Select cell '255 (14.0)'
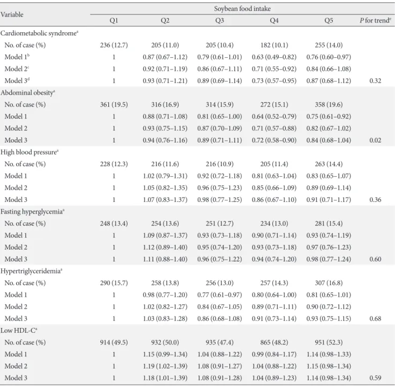The width and height of the screenshot is (395, 389). (329, 45)
